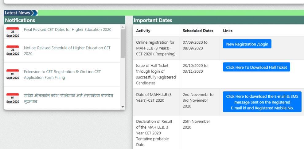Image resolution: width=304 pixels, height=149 pixels.
Task: Click the Links column header
Action: [228, 31]
